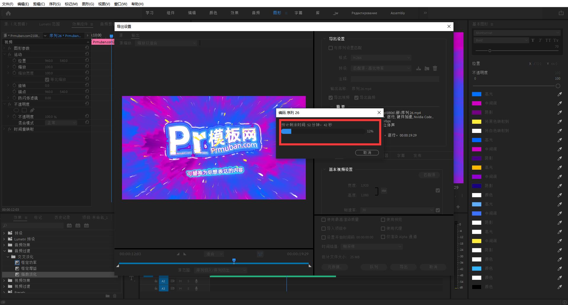Open the H.264 format dropdown
568x305 pixels.
pyautogui.click(x=381, y=57)
